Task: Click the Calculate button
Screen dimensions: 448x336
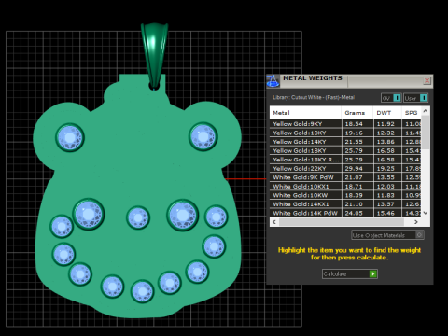Action: coord(350,273)
